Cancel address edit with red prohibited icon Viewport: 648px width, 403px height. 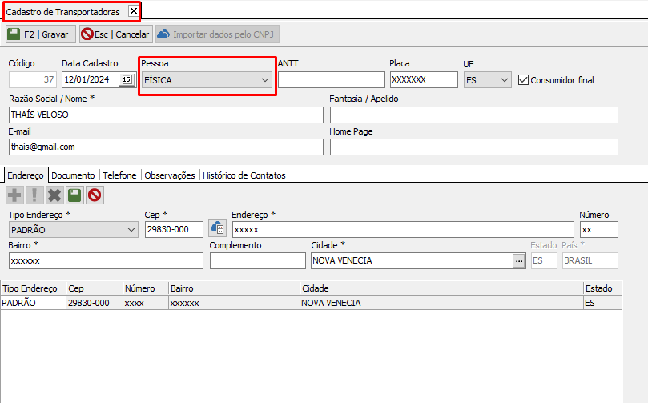tap(95, 195)
